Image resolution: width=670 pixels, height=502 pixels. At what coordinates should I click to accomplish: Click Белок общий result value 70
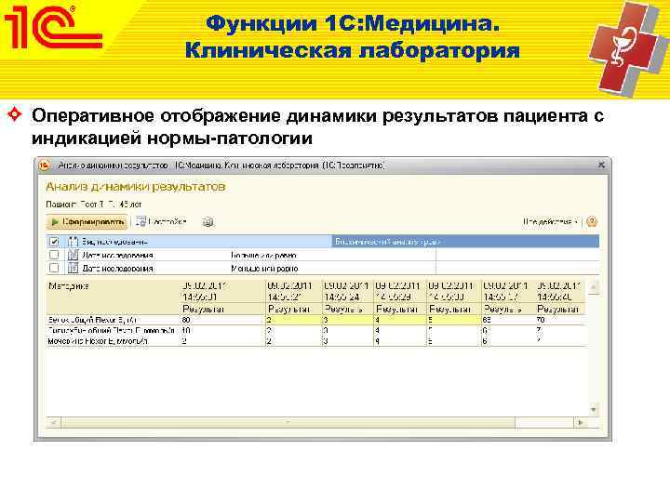tap(541, 320)
